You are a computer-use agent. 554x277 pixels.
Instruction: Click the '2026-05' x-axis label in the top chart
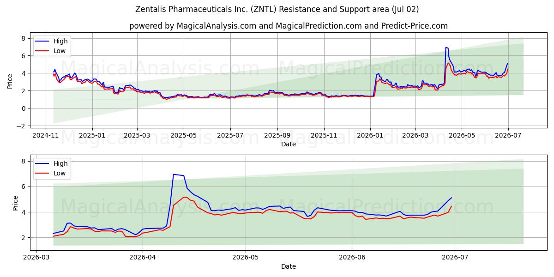[462, 136]
